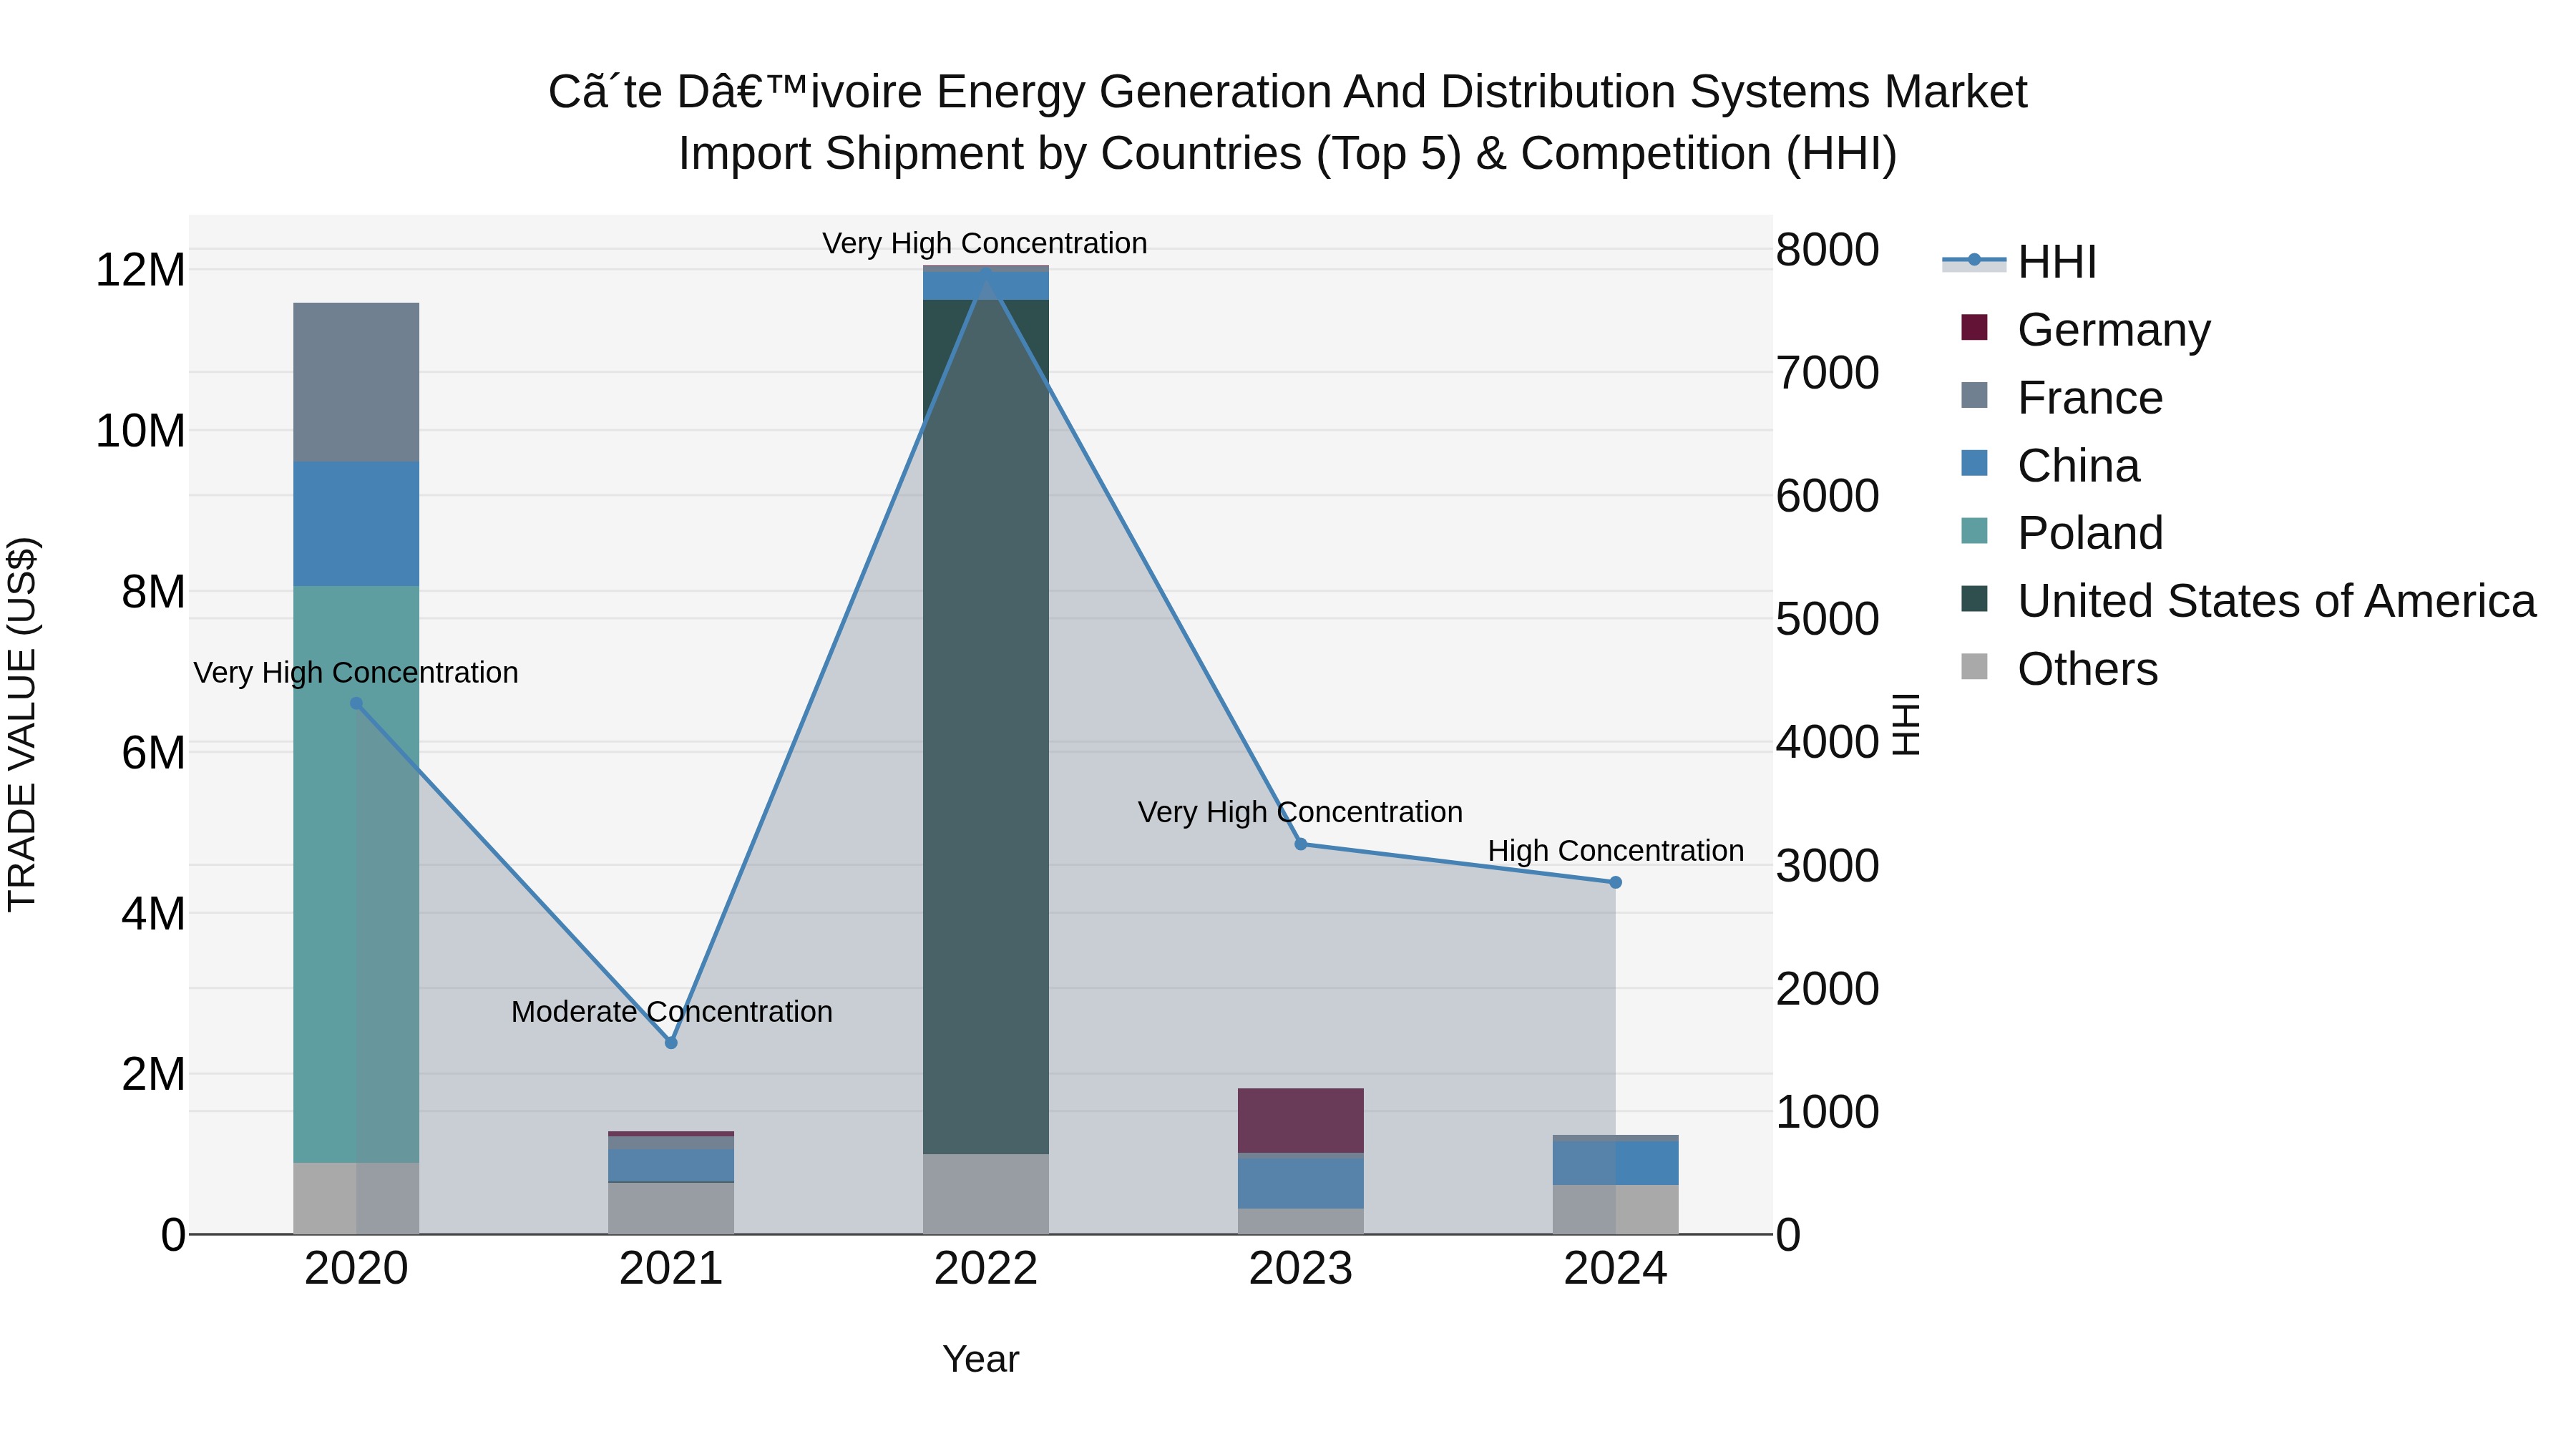Click the 2024 x-axis label
The width and height of the screenshot is (2576, 1449).
click(x=1615, y=1269)
